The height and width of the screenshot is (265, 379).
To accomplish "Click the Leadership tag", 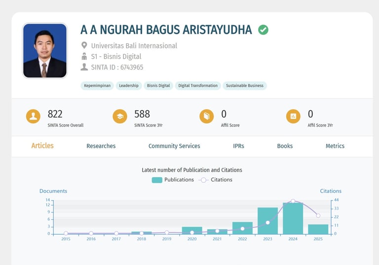I will click(129, 86).
